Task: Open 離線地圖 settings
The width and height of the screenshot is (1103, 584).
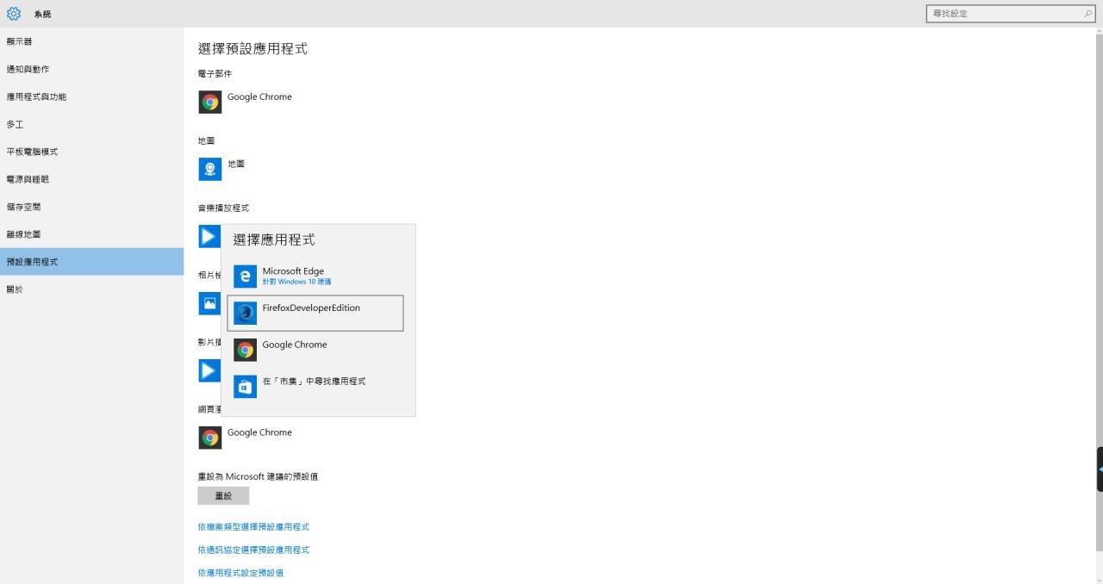Action: (91, 234)
